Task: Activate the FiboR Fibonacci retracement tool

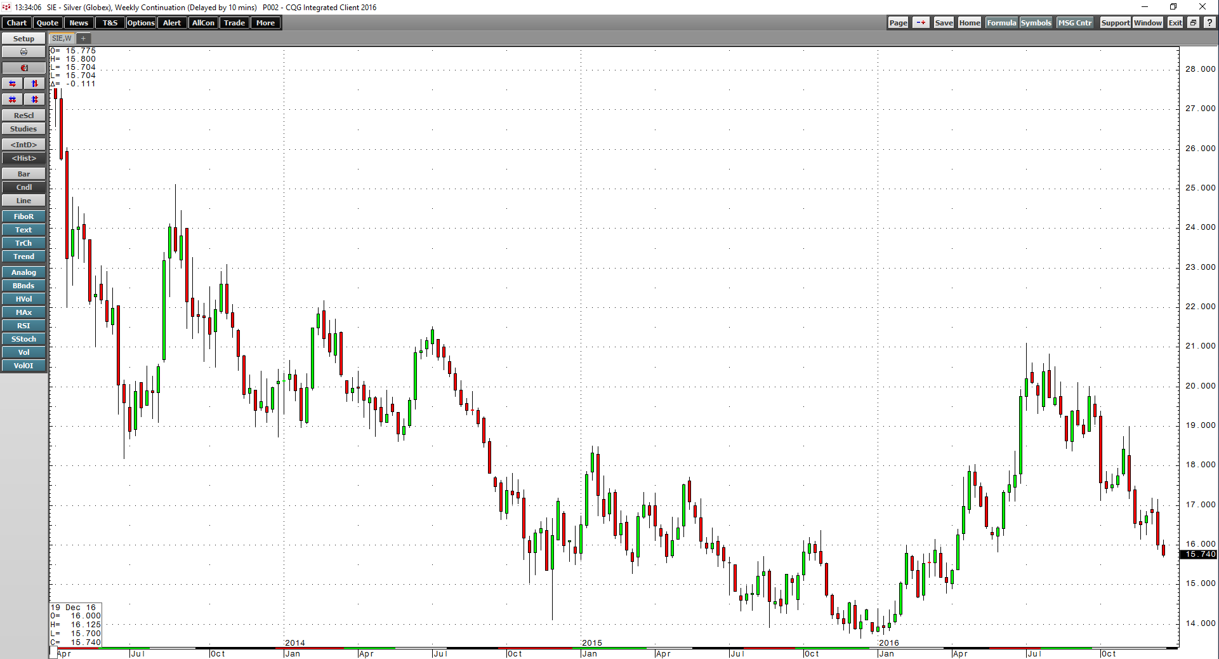Action: coord(23,216)
